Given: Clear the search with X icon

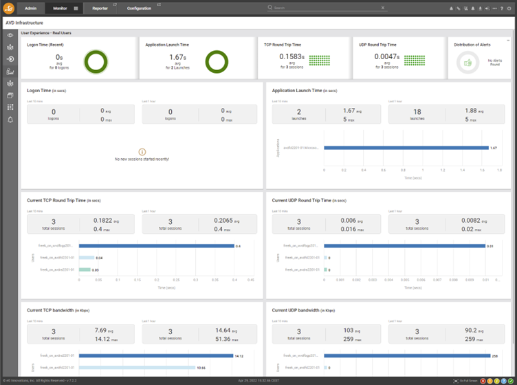Looking at the screenshot, I should point(383,8).
